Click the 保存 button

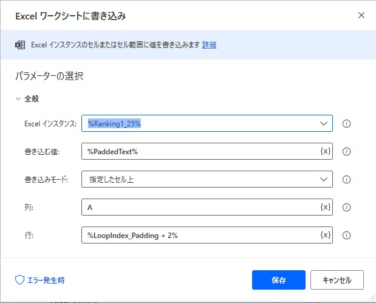[279, 280]
